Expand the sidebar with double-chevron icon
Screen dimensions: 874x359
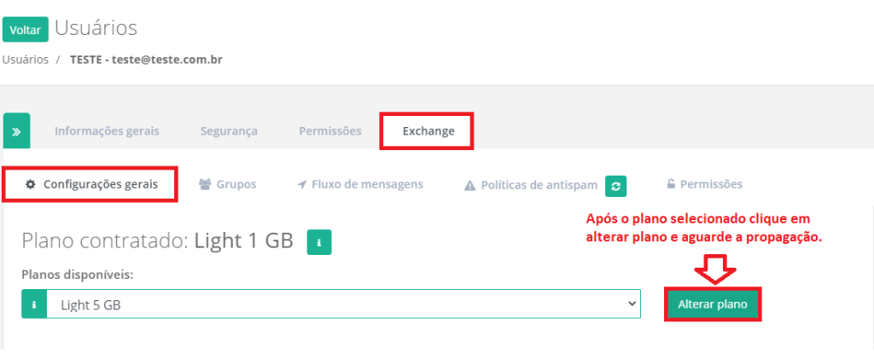[17, 131]
